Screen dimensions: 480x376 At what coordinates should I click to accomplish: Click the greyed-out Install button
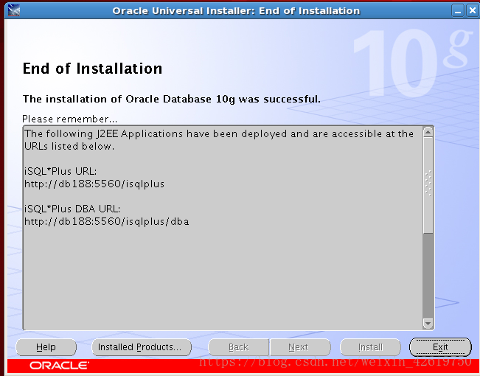[x=370, y=347]
